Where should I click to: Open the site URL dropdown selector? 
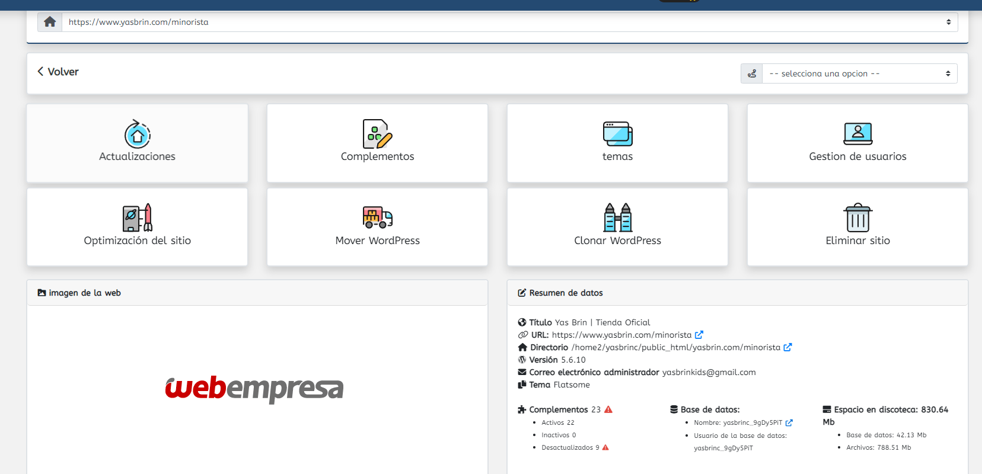[x=509, y=22]
